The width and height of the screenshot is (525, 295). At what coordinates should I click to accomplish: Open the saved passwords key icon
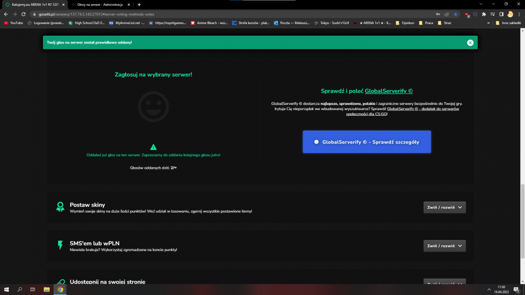[x=438, y=14]
